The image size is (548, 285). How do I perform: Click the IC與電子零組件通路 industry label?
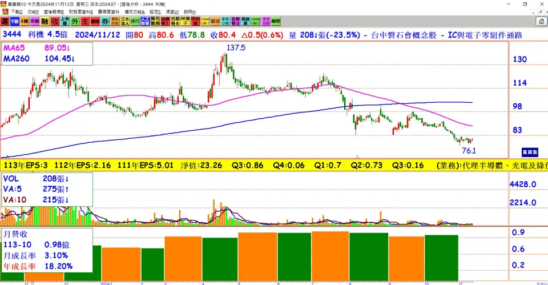pyautogui.click(x=485, y=35)
